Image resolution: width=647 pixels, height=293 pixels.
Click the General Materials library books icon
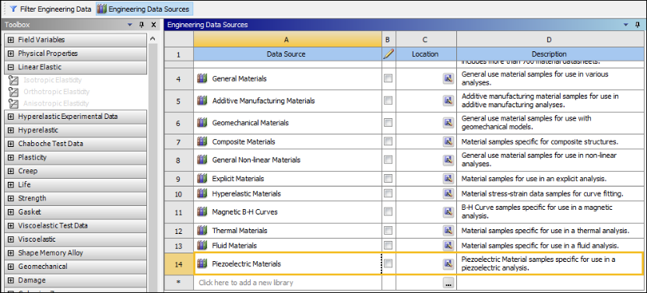coord(202,78)
